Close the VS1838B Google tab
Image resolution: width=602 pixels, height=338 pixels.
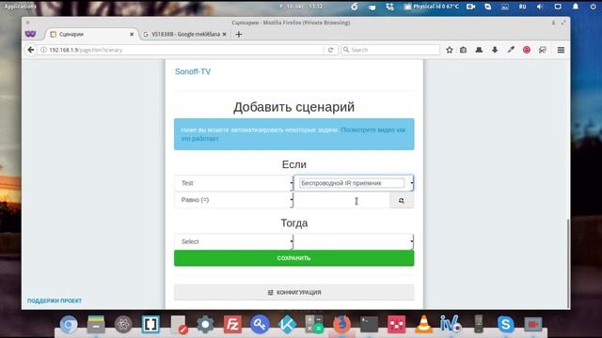224,34
